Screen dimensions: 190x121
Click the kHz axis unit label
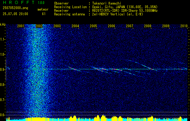click(x=3, y=25)
